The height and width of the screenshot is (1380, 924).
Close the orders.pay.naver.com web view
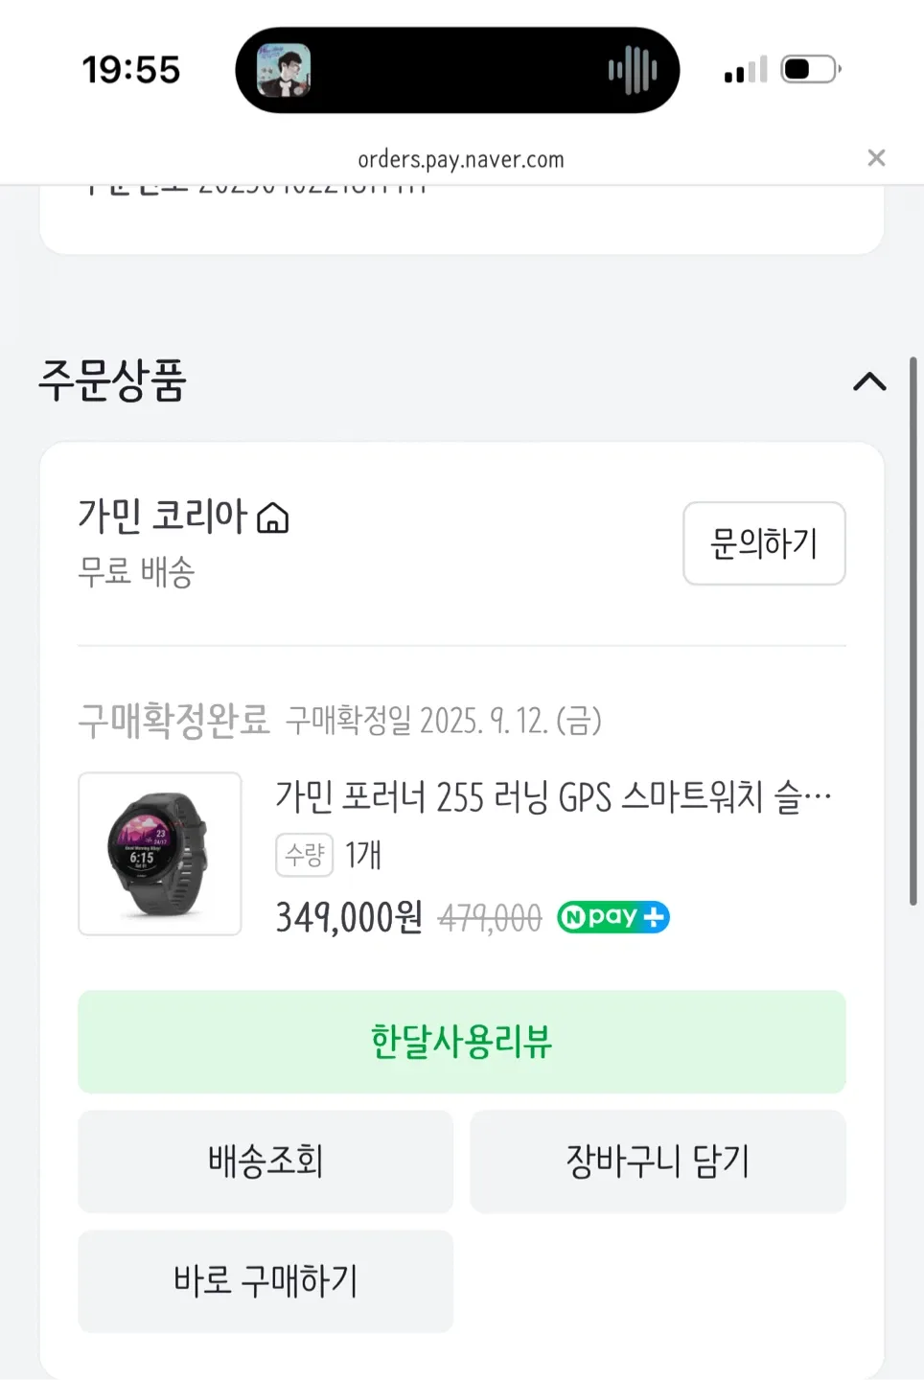tap(876, 158)
